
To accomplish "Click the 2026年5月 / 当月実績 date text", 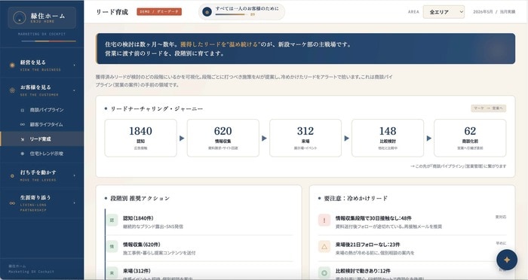I will click(x=494, y=12).
